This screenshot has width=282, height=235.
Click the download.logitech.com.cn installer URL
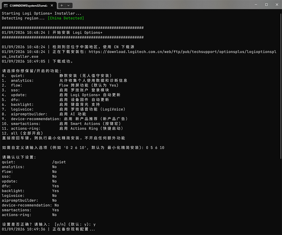tap(182, 52)
